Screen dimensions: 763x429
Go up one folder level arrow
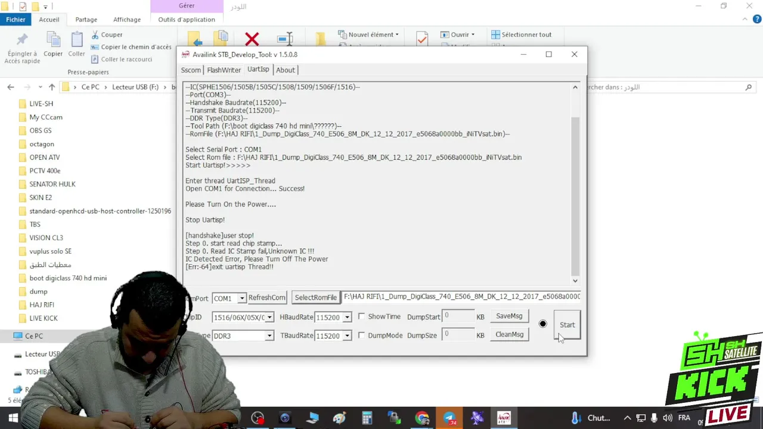[52, 87]
